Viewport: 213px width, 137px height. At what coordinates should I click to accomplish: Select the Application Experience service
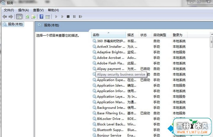[139, 80]
